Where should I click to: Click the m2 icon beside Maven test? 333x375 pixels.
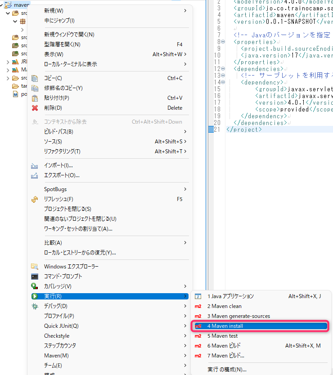tap(198, 336)
